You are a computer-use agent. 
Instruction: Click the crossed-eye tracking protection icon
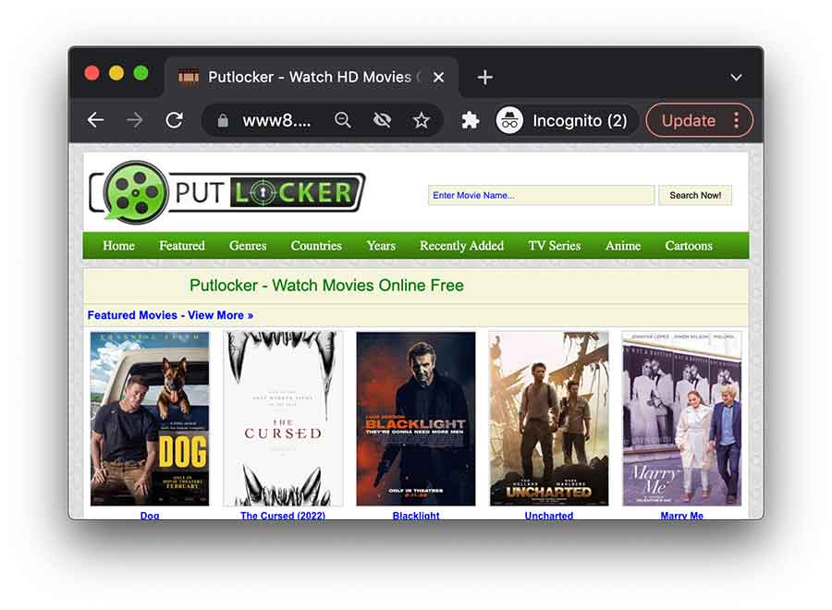click(382, 120)
